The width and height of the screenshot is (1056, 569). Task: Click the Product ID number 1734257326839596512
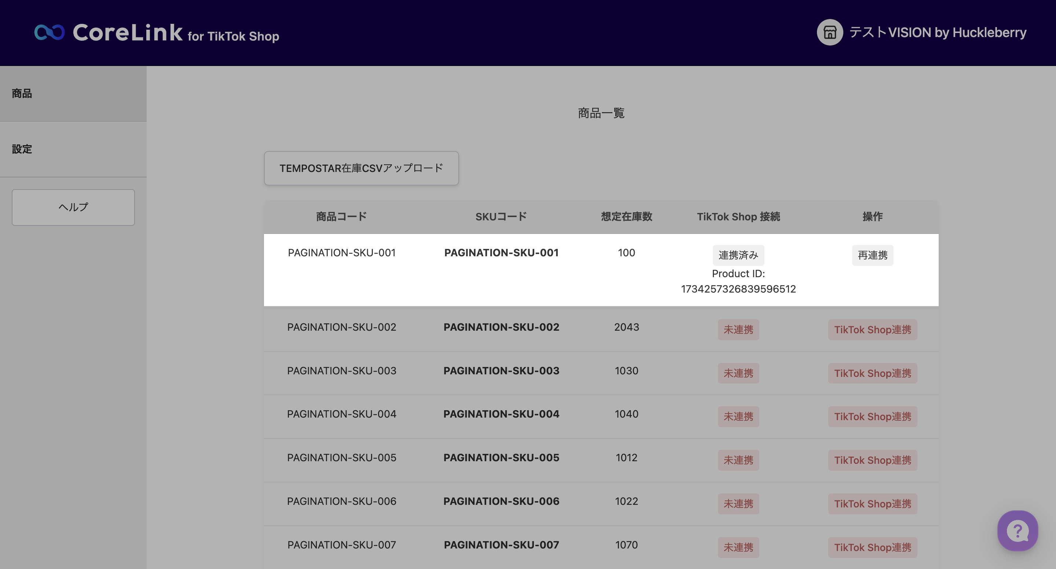pos(738,289)
